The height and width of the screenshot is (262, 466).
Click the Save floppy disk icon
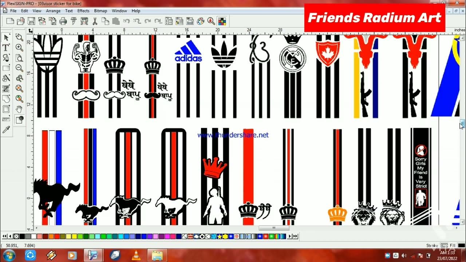[31, 21]
